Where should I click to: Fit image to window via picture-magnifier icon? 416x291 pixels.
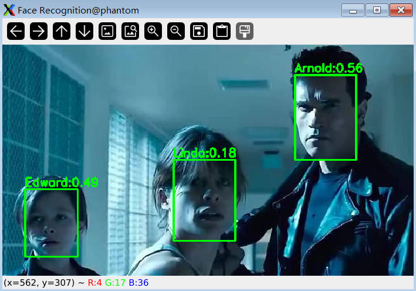click(x=130, y=31)
